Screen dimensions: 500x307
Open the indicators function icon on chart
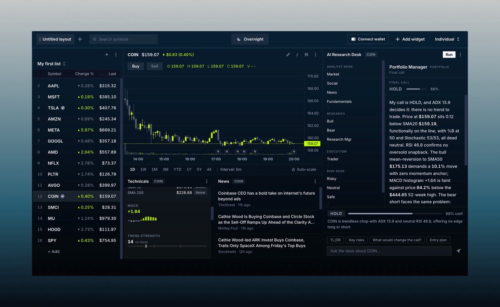point(297,54)
